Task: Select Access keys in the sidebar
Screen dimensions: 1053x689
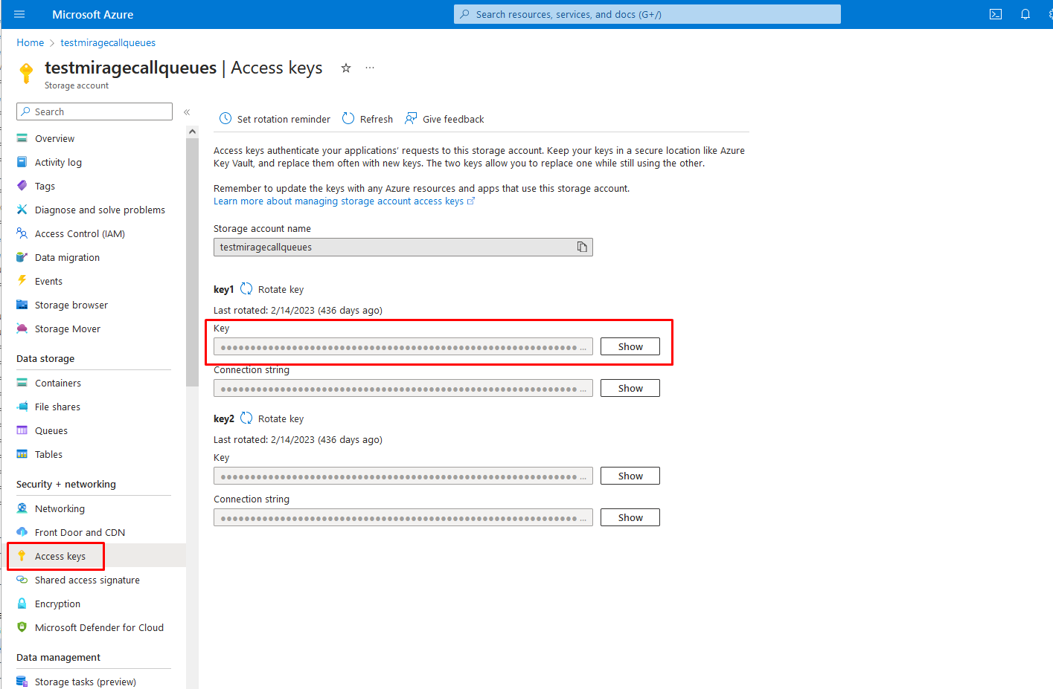Action: click(x=60, y=556)
